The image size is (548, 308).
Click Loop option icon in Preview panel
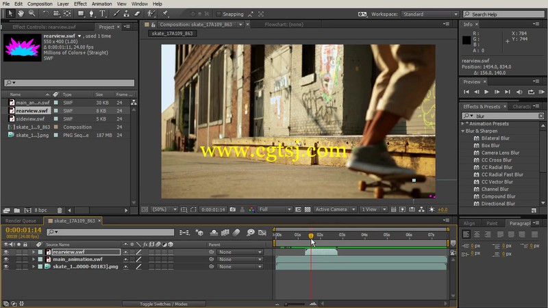(x=531, y=92)
